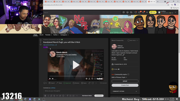Submit with the Comment button

tap(99, 96)
